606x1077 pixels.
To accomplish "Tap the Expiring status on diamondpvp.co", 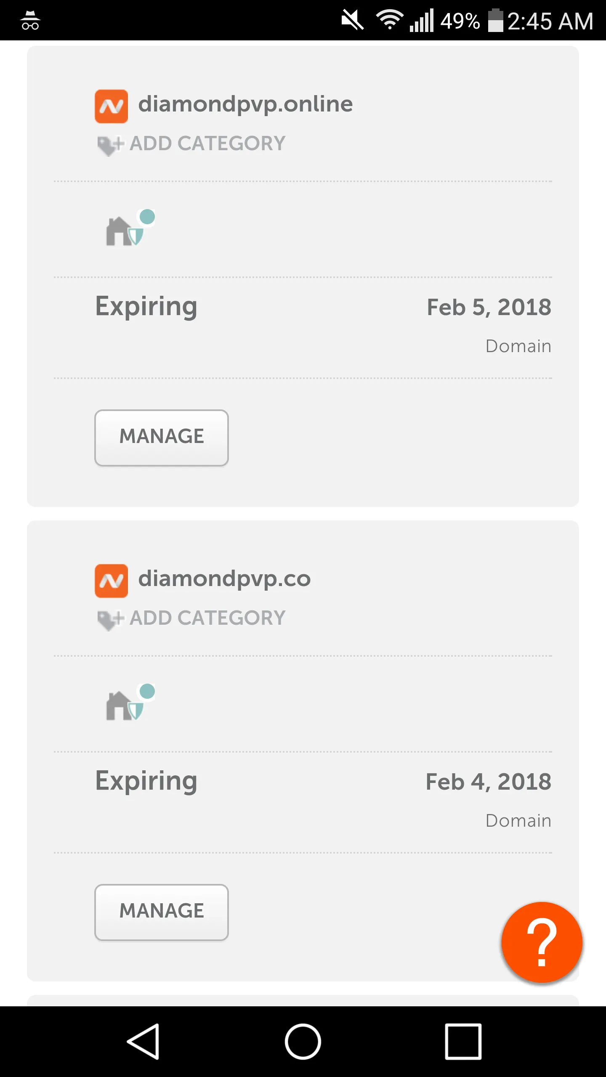I will pyautogui.click(x=146, y=781).
